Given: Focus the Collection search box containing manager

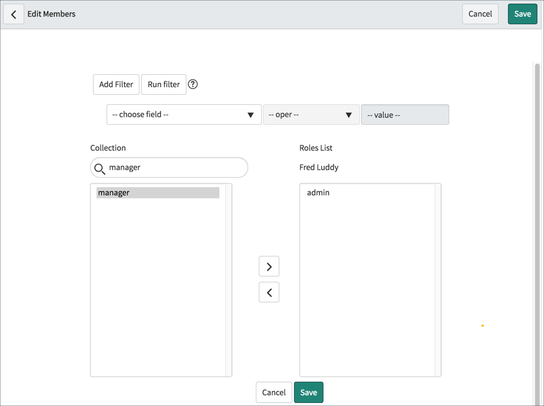Looking at the screenshot, I should click(x=169, y=168).
